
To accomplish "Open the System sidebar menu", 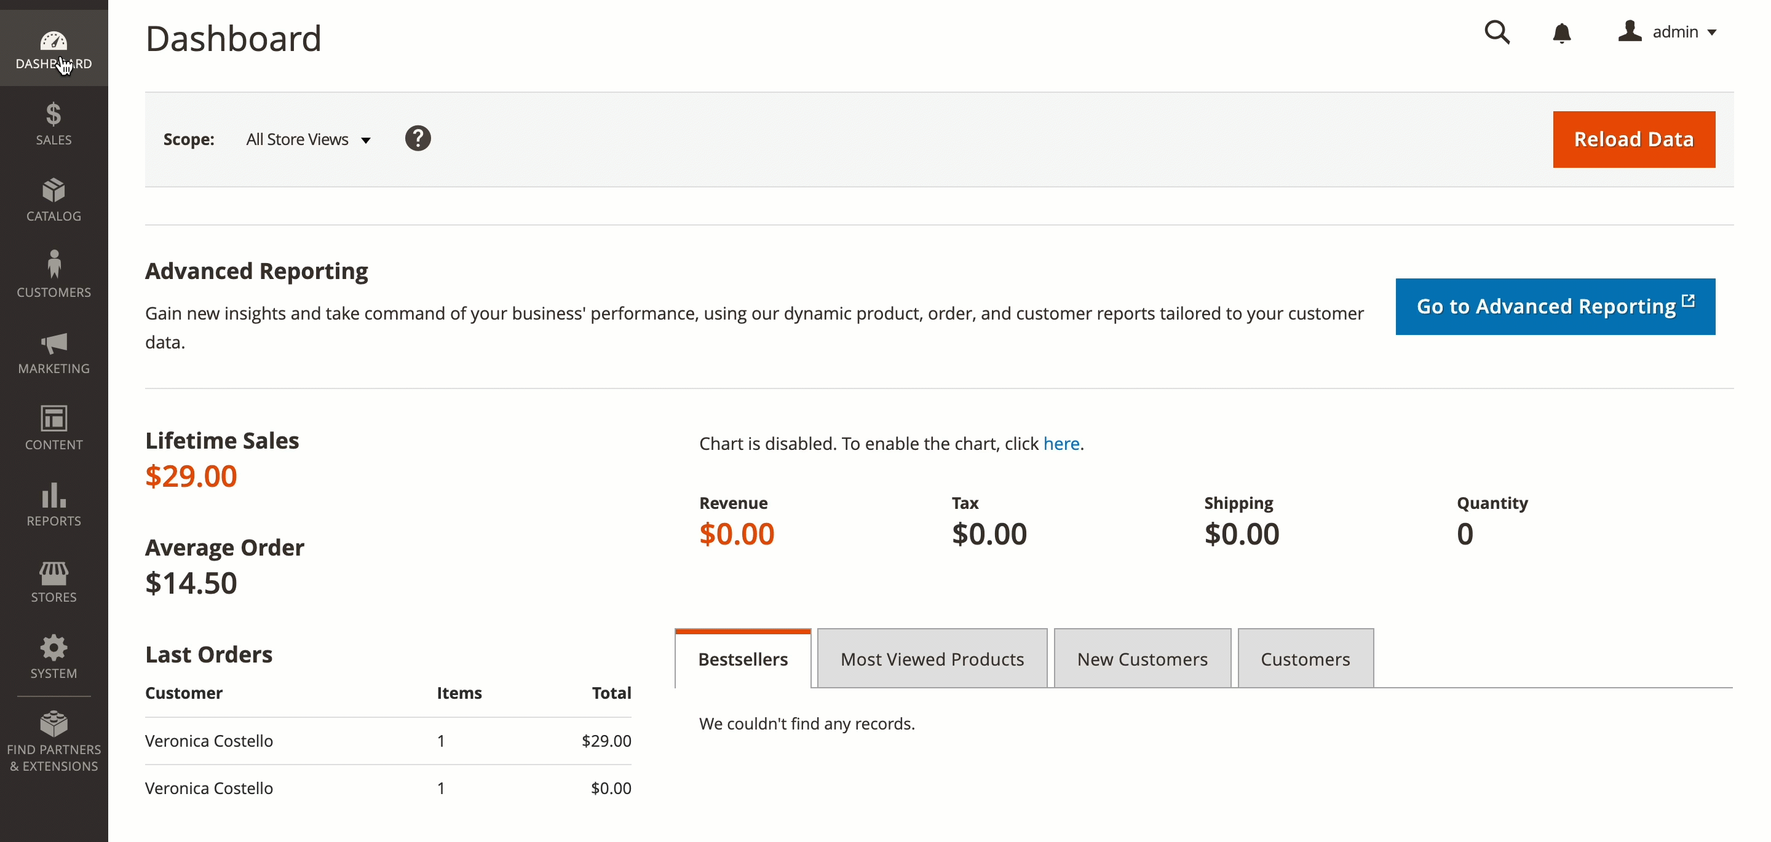I will 53,658.
